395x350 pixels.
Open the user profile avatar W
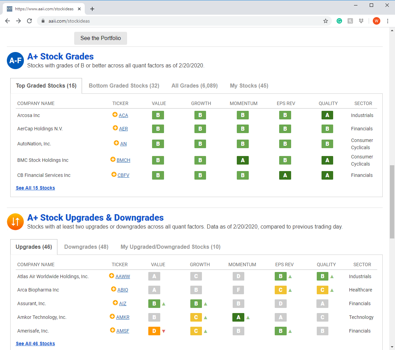click(376, 21)
